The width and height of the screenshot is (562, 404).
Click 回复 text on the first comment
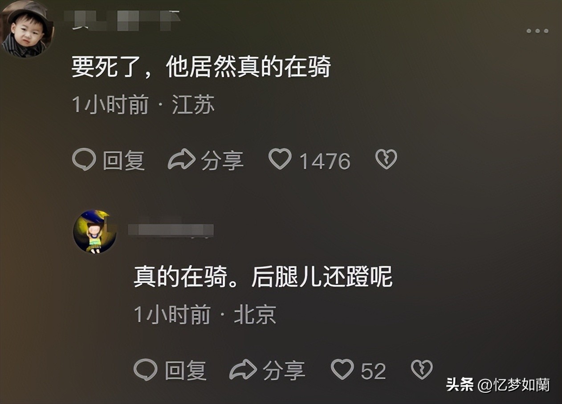[x=124, y=161]
